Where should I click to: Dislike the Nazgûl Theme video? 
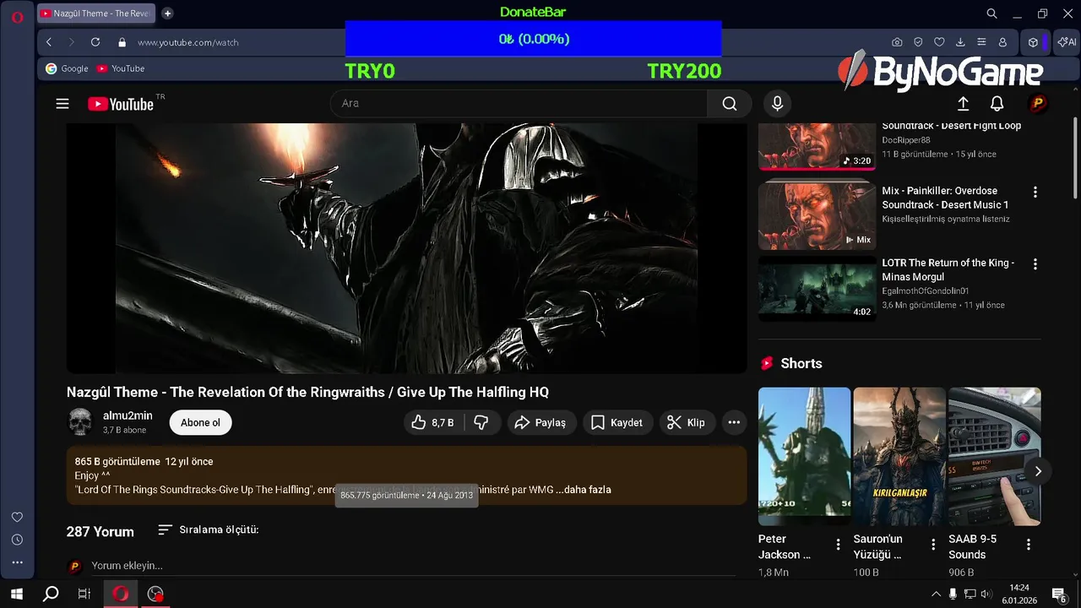[x=481, y=422]
